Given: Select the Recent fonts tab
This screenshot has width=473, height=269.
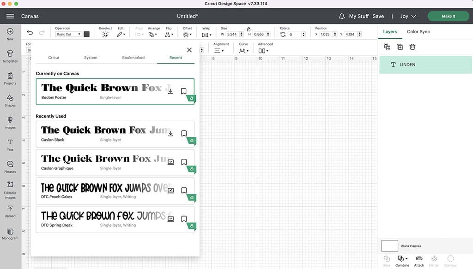Looking at the screenshot, I should tap(176, 58).
